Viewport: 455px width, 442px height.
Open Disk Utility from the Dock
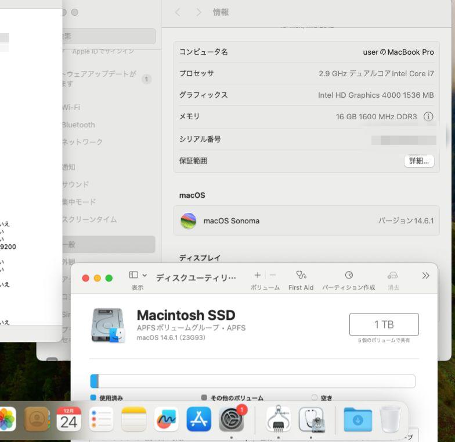(311, 419)
